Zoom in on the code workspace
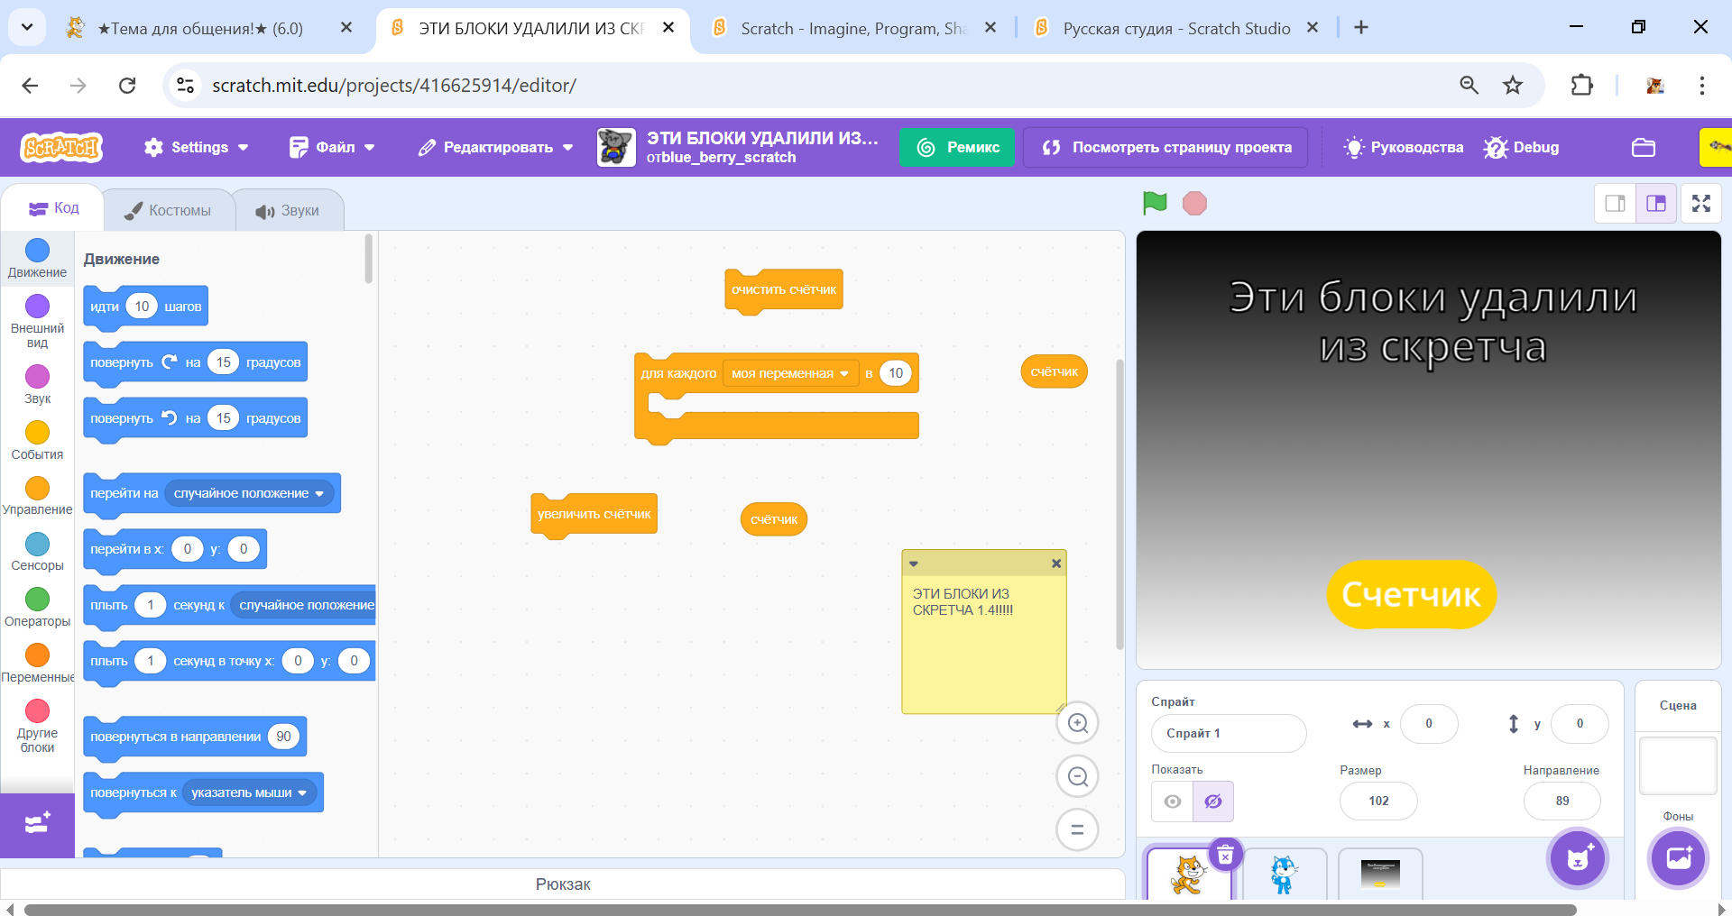This screenshot has width=1732, height=916. tap(1077, 723)
